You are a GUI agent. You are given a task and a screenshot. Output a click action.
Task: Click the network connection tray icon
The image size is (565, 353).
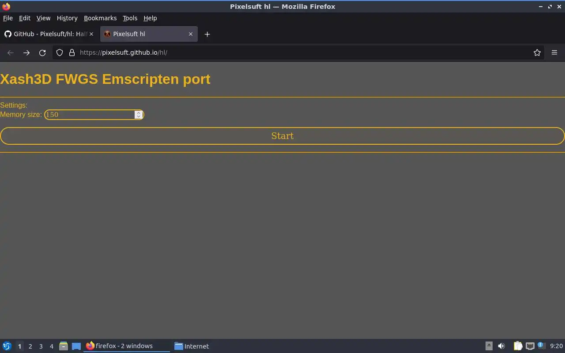530,346
